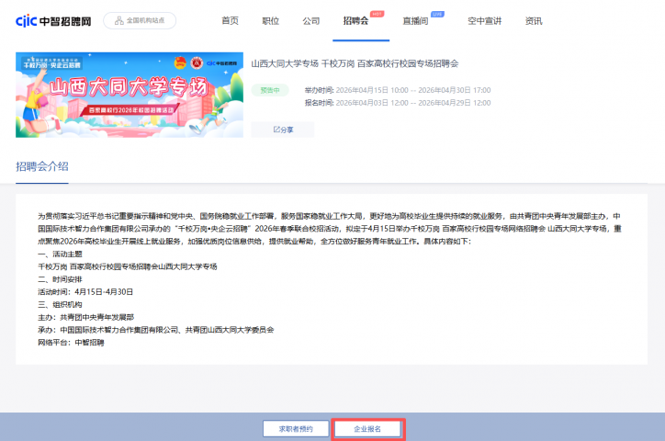
Task: Click the job fair title 山西大同大学专场 千校万岗
Action: (x=355, y=63)
